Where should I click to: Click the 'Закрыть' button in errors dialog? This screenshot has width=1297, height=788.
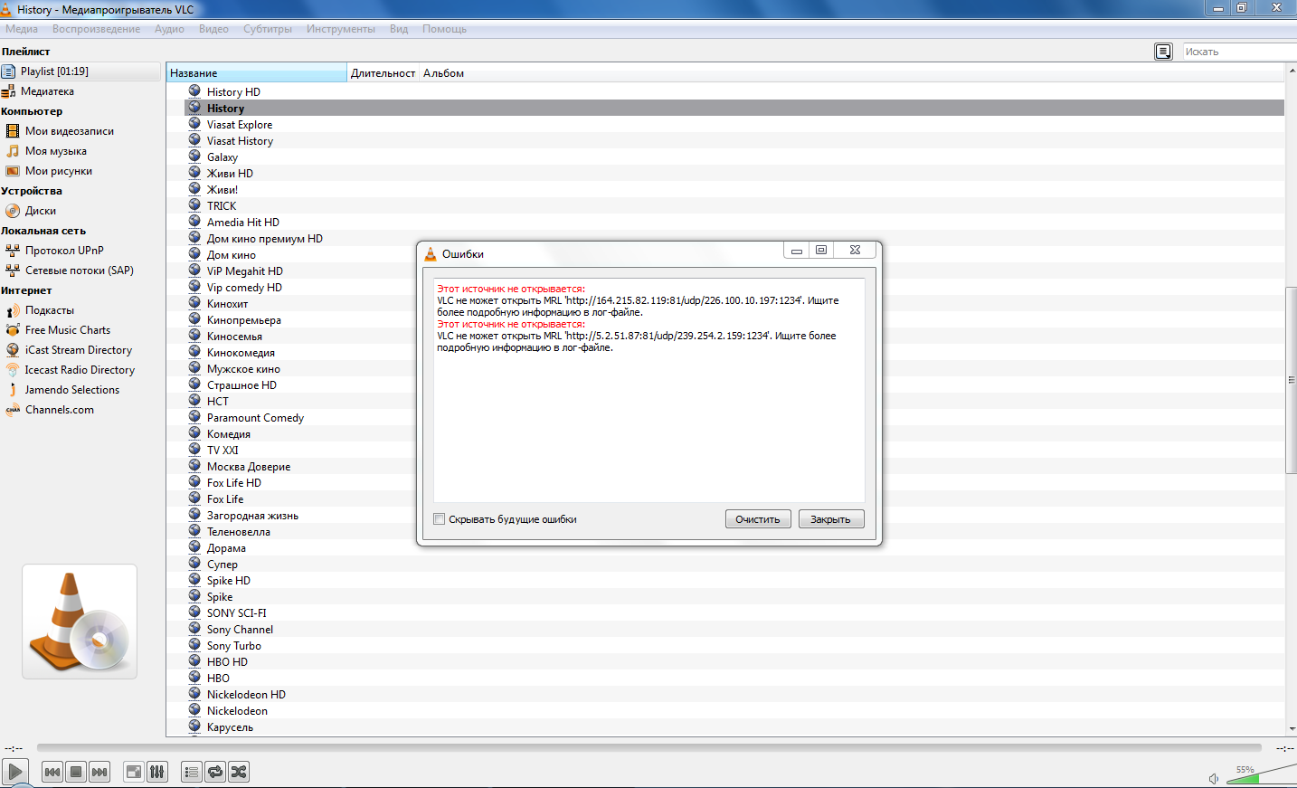830,519
